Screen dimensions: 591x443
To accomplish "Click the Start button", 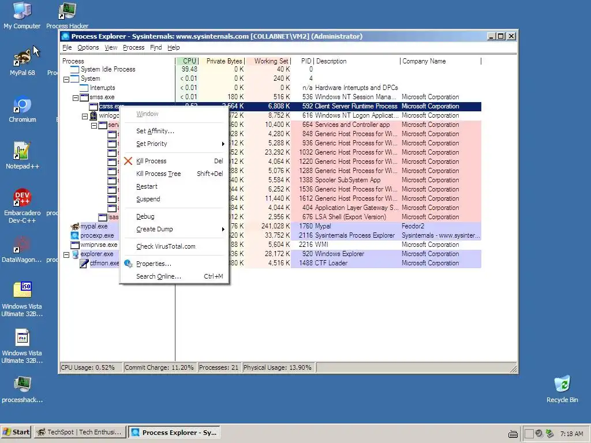I will [x=16, y=432].
